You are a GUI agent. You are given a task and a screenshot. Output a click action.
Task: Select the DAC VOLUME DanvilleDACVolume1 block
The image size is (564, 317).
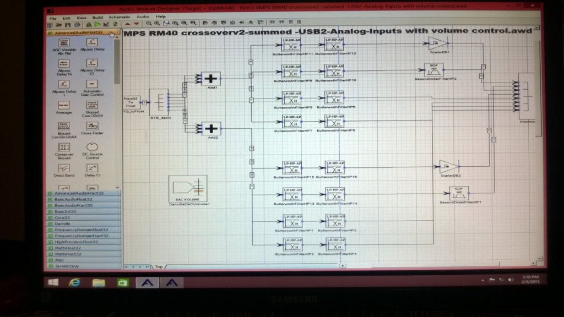pyautogui.click(x=188, y=188)
